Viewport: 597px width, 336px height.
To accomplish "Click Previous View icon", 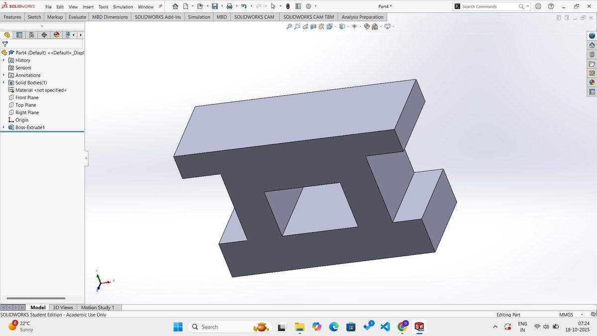I will 305,26.
